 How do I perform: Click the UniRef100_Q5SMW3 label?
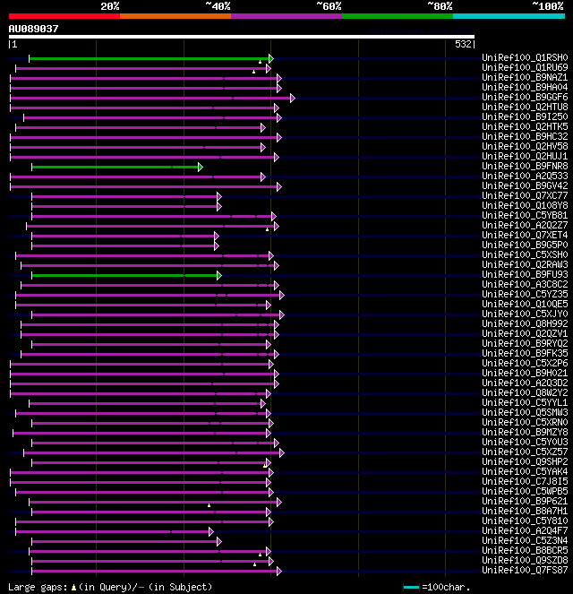point(525,412)
